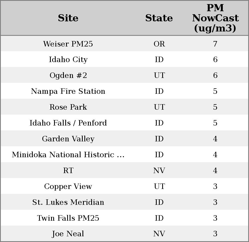This screenshot has height=242, width=249.
Task: Click the Nampa Fire Station entry
Action: tap(68, 91)
